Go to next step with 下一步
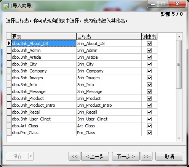Image resolution: width=189 pixels, height=167 pixels. point(126,156)
